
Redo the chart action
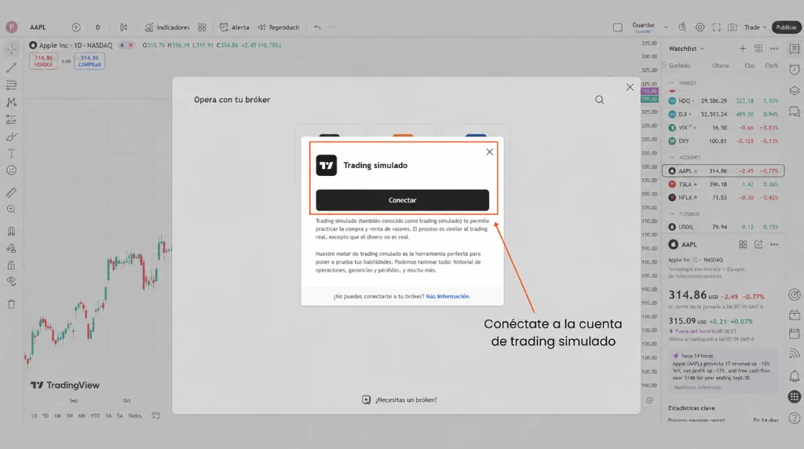[332, 27]
